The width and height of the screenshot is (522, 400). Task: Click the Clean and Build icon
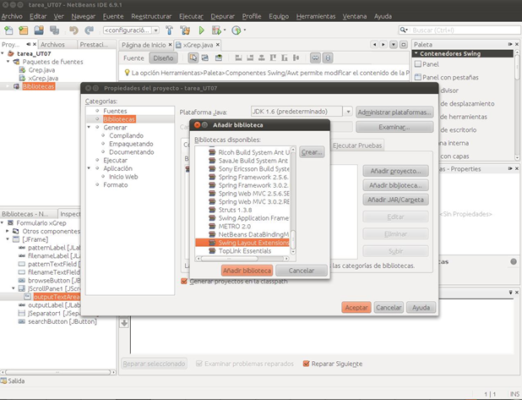tap(185, 30)
